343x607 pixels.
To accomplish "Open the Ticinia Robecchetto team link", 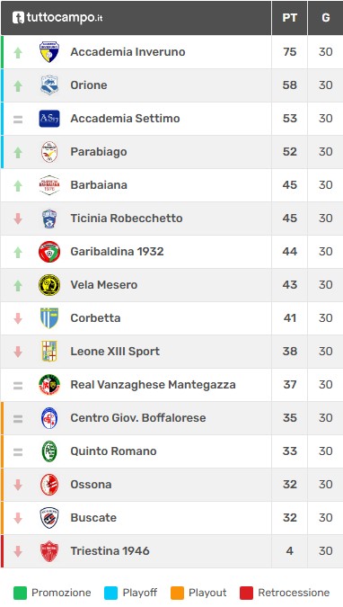I will point(127,219).
